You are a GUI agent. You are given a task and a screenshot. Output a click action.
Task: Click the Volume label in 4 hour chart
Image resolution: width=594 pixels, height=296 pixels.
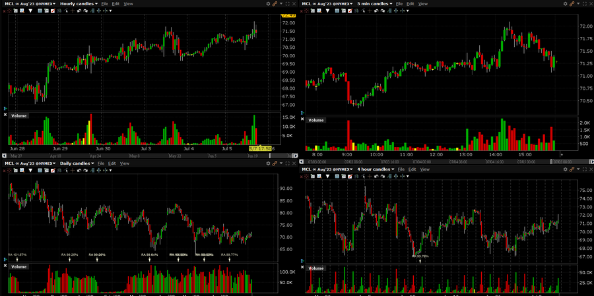316,268
